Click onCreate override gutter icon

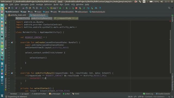[12, 42]
